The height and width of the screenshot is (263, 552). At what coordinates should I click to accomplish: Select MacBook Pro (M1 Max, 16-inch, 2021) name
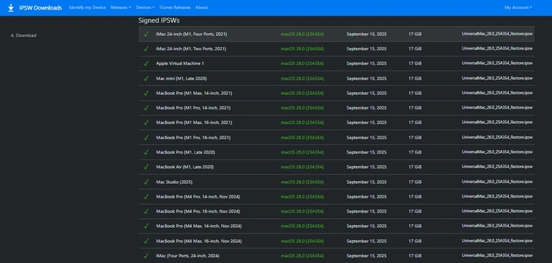[x=194, y=123]
